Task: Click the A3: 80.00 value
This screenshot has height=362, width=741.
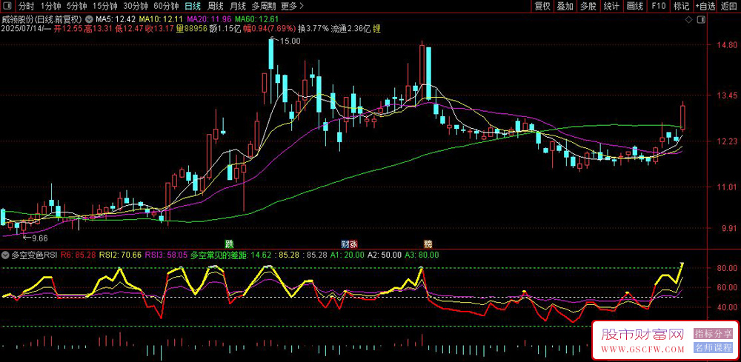Action: pos(422,255)
